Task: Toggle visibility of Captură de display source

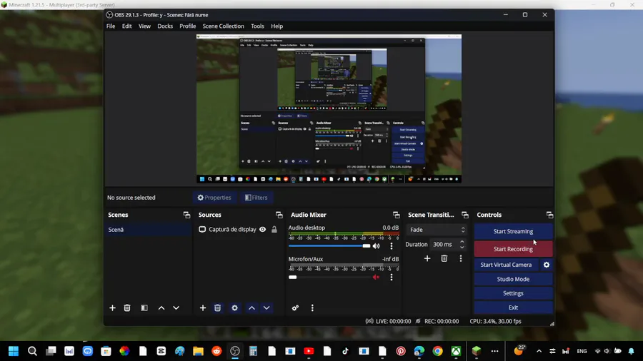Action: (262, 230)
